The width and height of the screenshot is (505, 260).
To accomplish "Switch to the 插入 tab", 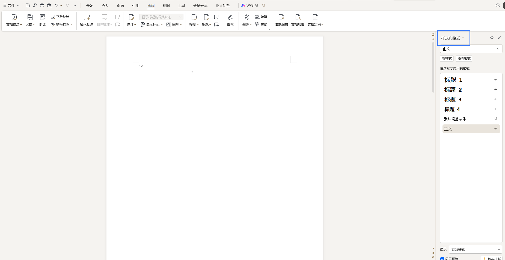I will [105, 6].
